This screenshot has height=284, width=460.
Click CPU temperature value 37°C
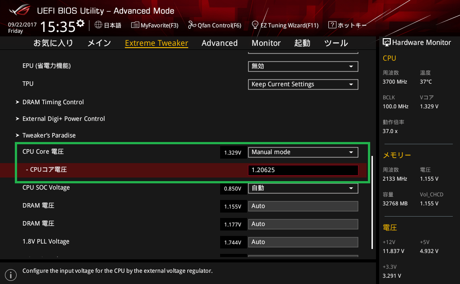click(426, 82)
